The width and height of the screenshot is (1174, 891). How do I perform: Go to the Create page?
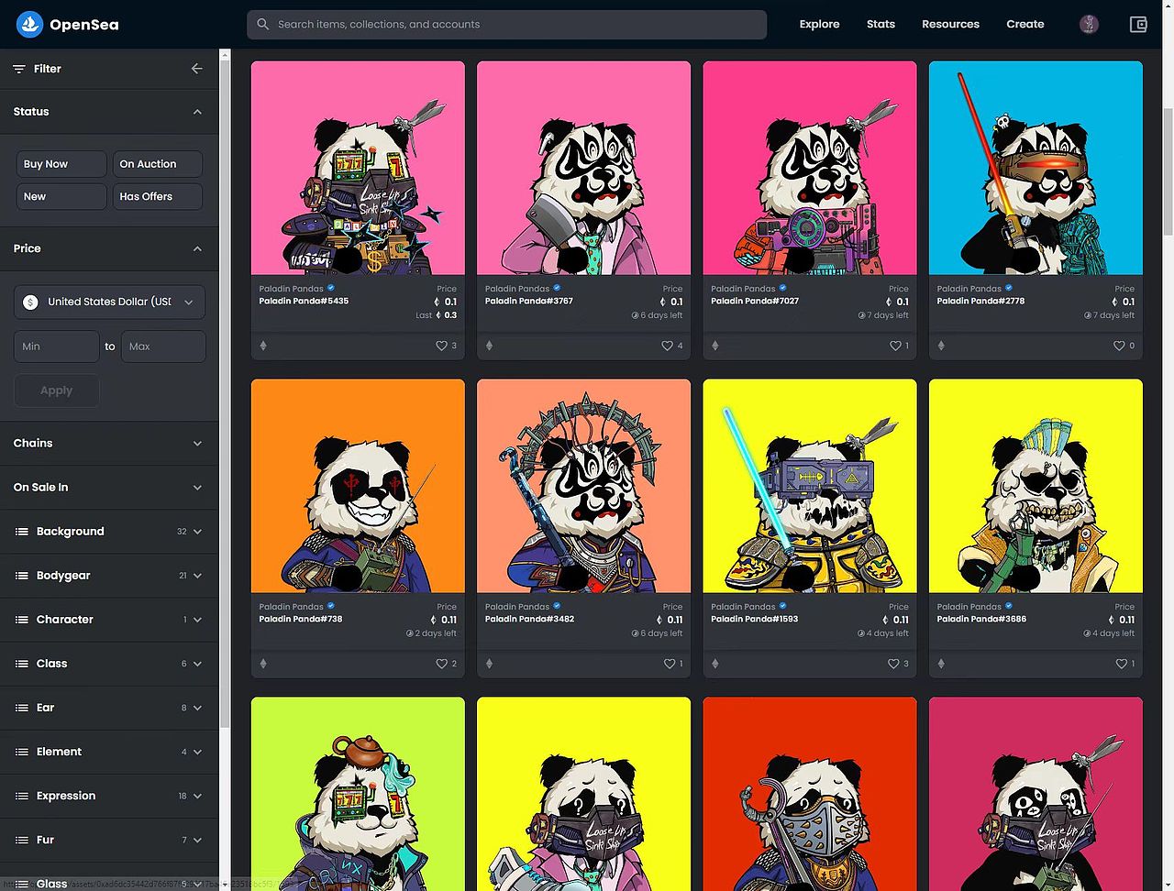click(1024, 25)
